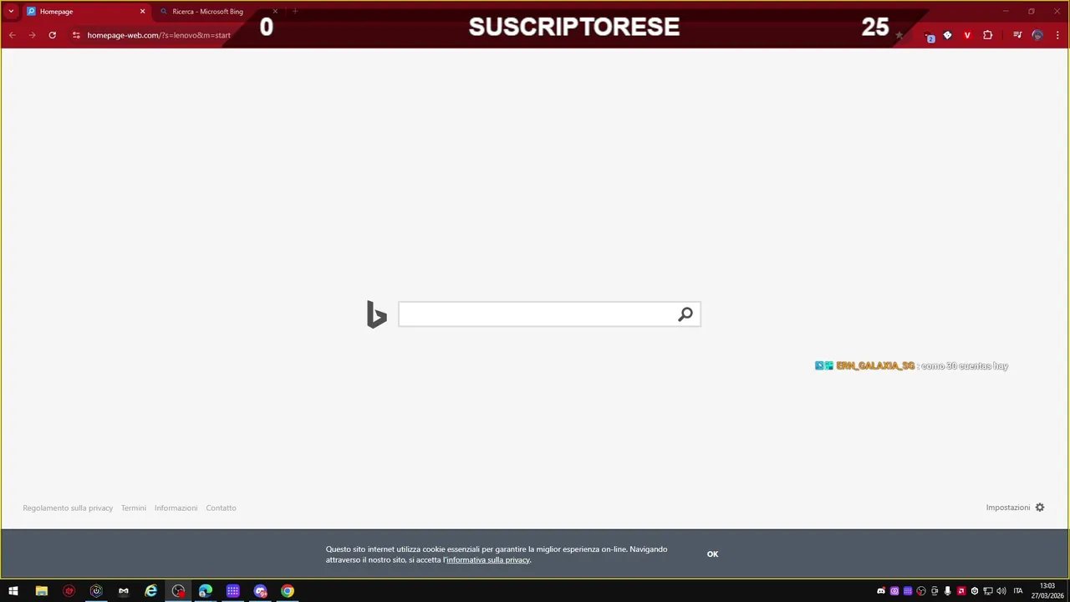The height and width of the screenshot is (602, 1070).
Task: Open AMD Software red tray icon
Action: coord(961,591)
